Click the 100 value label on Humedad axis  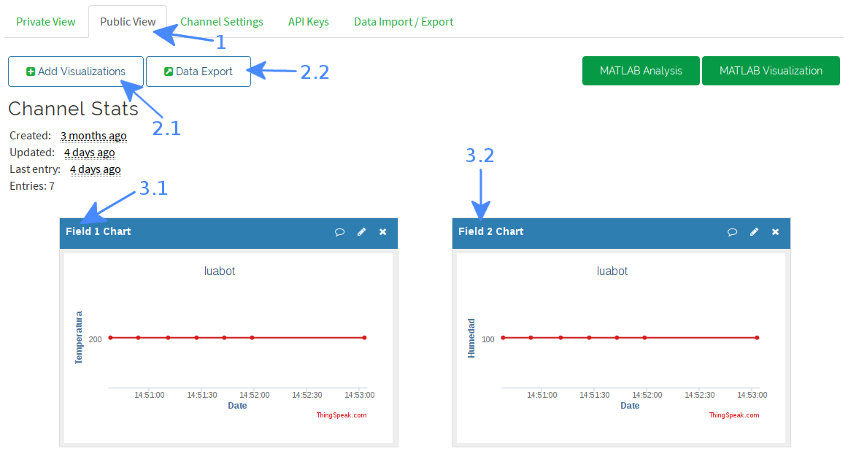[x=487, y=339]
